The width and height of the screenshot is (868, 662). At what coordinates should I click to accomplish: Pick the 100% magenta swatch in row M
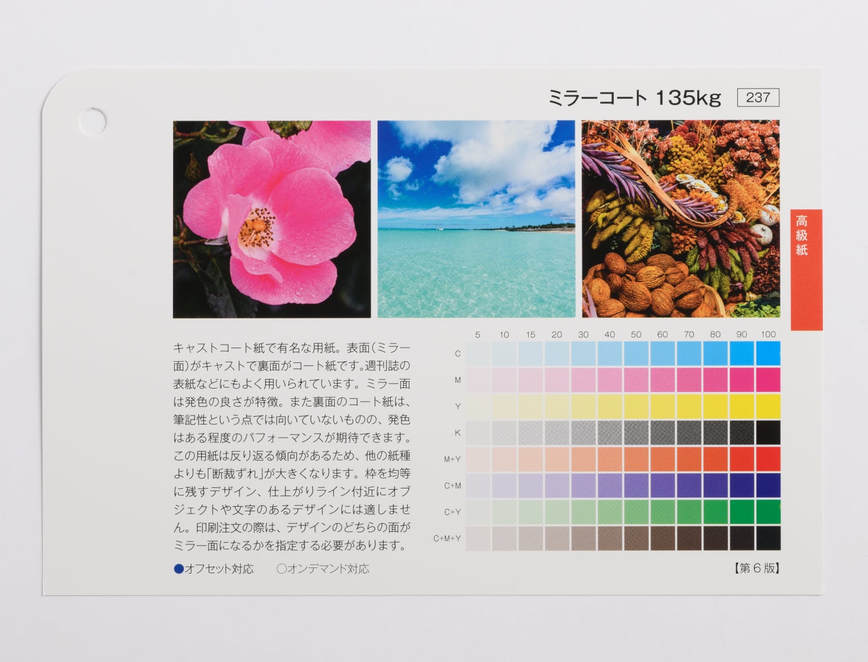pyautogui.click(x=768, y=380)
